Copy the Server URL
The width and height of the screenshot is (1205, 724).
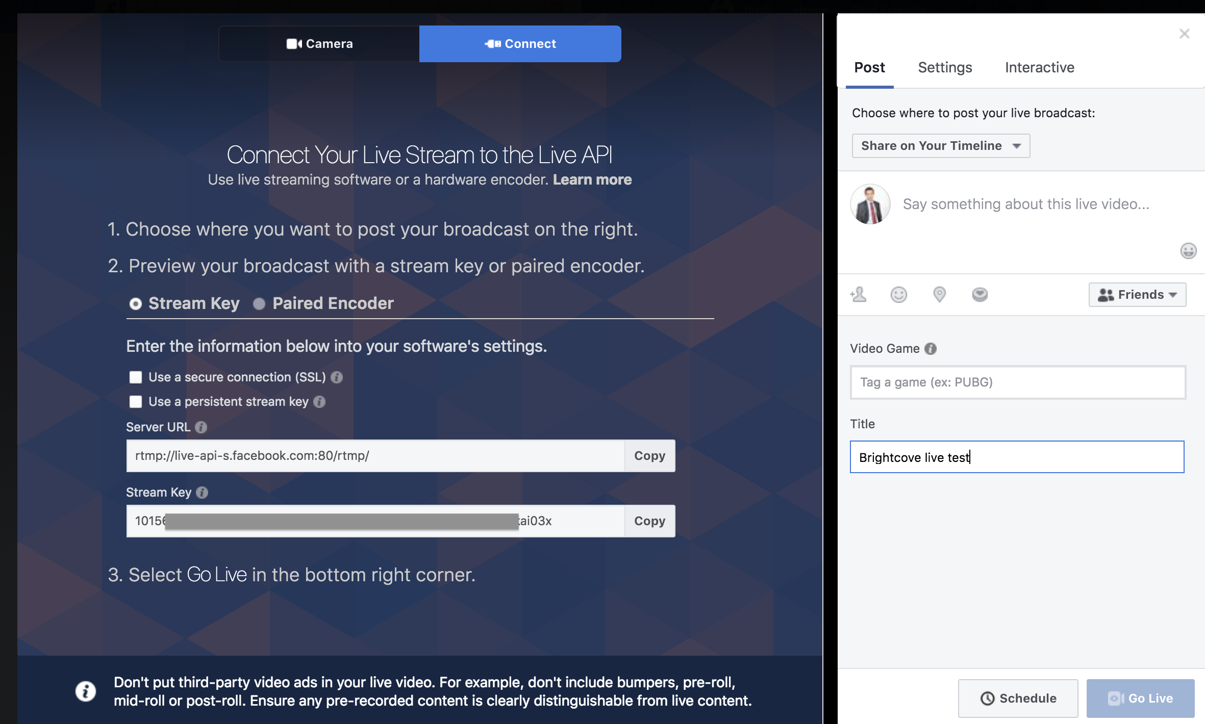649,456
